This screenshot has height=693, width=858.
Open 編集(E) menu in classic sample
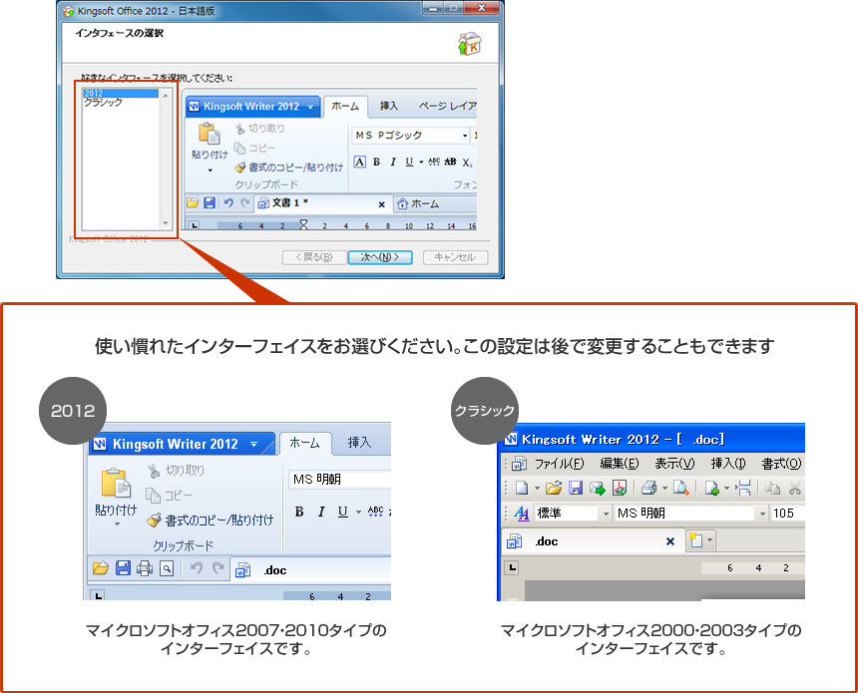619,464
